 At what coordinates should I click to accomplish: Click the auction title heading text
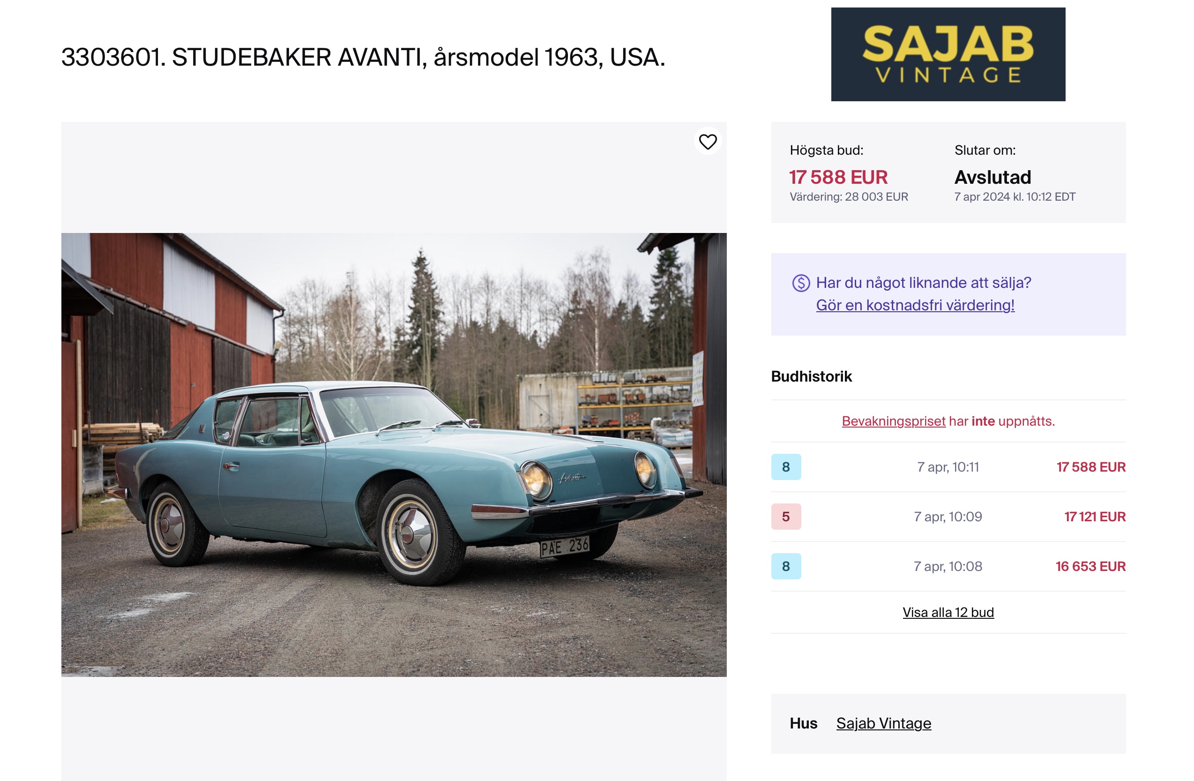click(363, 57)
